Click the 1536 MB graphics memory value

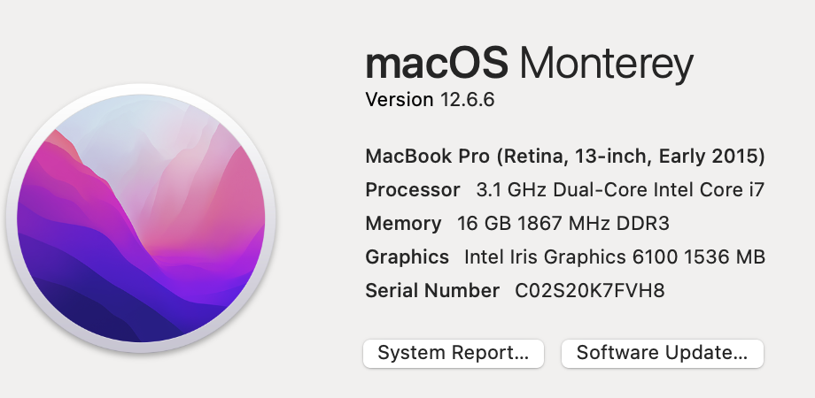point(724,256)
